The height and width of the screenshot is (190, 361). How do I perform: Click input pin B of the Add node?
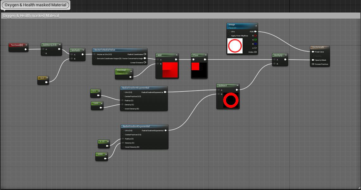(x=158, y=64)
